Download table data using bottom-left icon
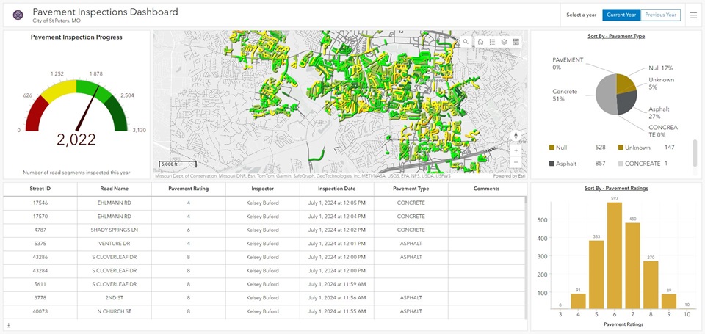Image resolution: width=705 pixels, height=334 pixels. pos(8,325)
